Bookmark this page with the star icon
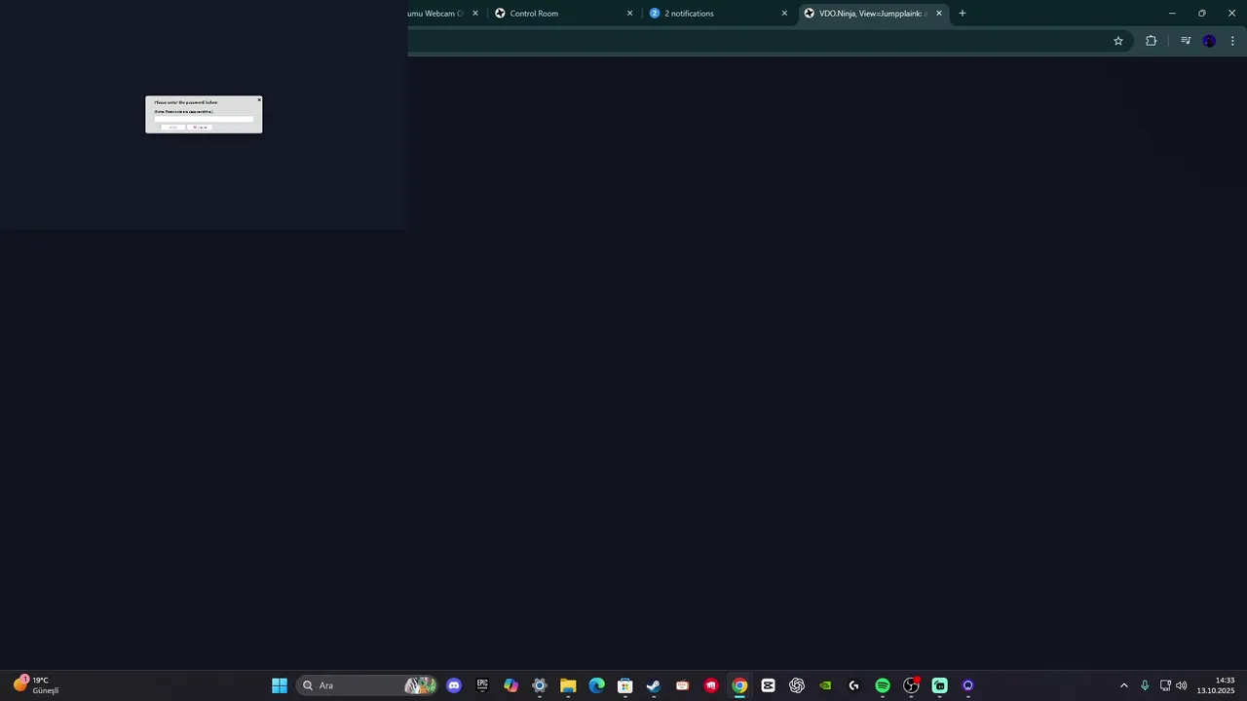This screenshot has height=701, width=1247. (x=1118, y=41)
